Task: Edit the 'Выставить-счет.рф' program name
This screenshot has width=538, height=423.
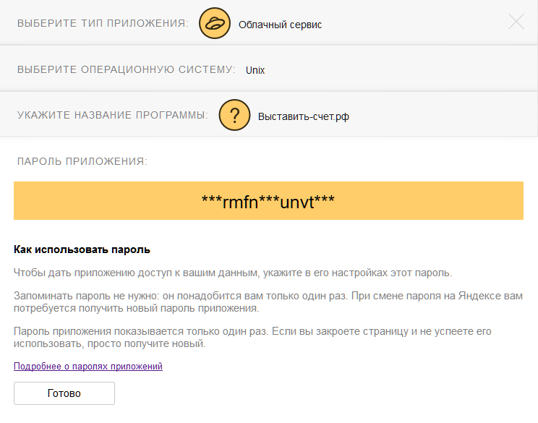Action: point(304,116)
